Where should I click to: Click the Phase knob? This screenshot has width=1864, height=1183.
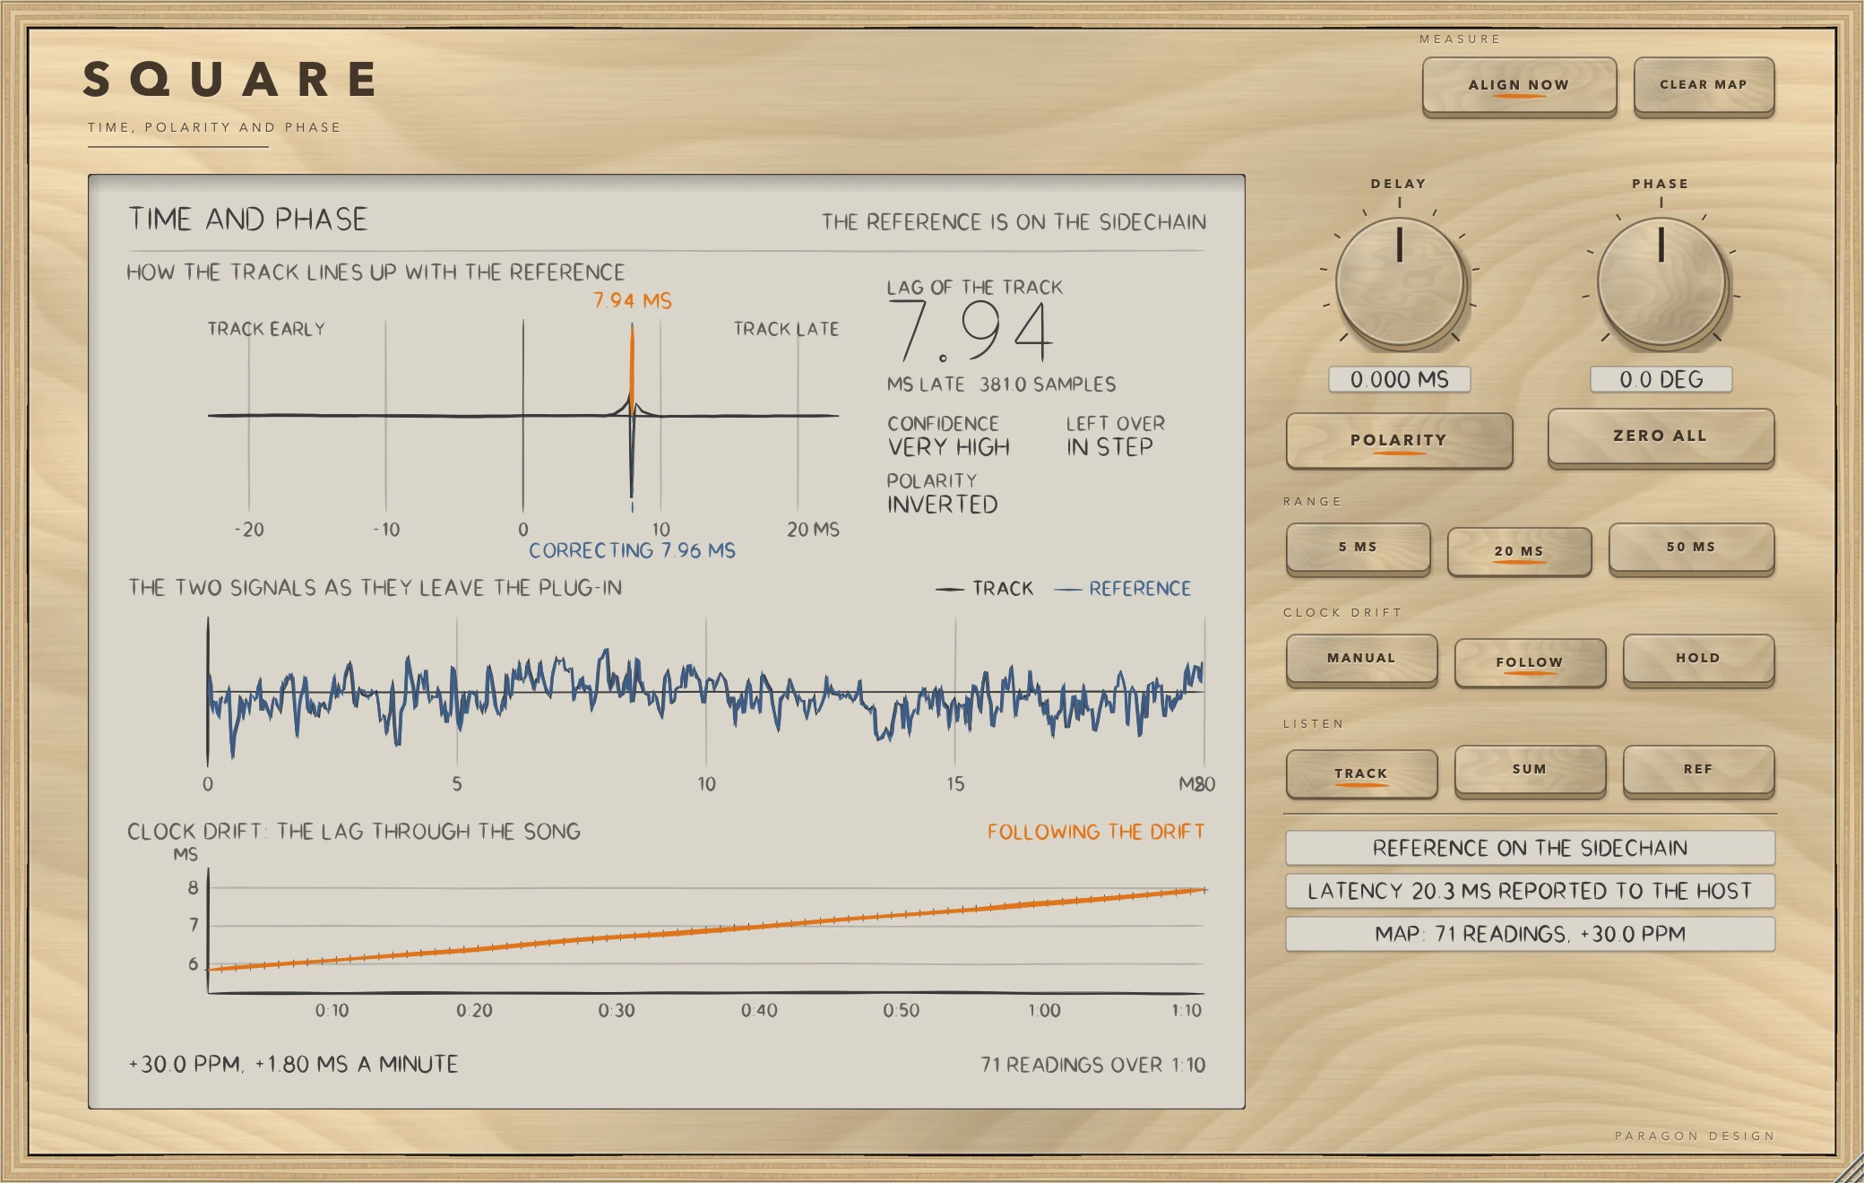(x=1661, y=283)
